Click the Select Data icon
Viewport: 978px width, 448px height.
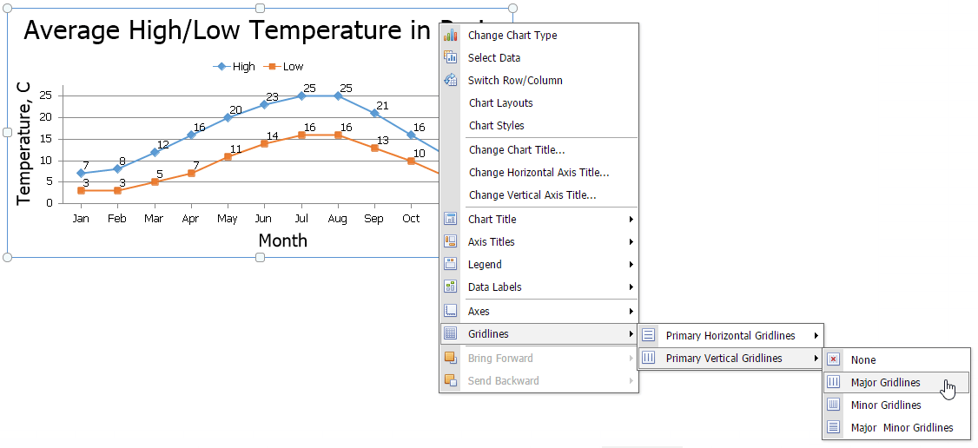pyautogui.click(x=450, y=58)
